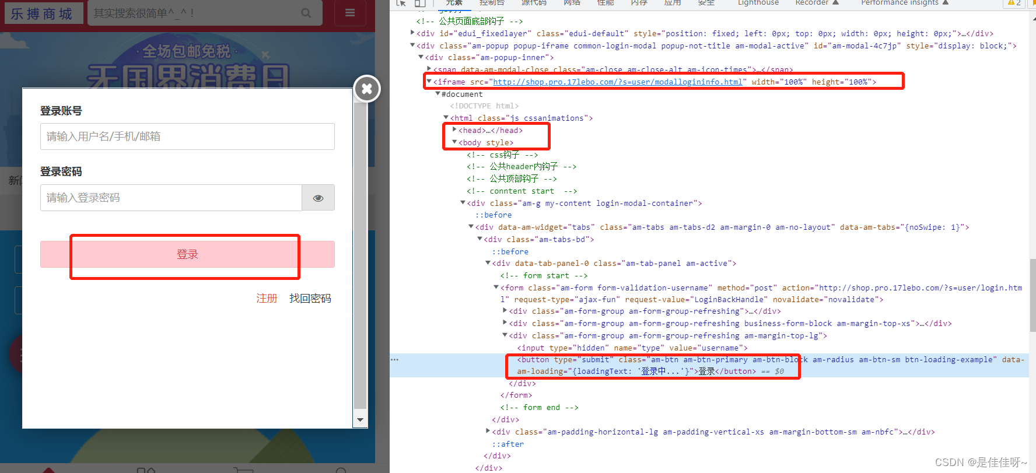Select the '<!-- css钩子 -->' comment line
Image resolution: width=1036 pixels, height=473 pixels.
click(502, 155)
